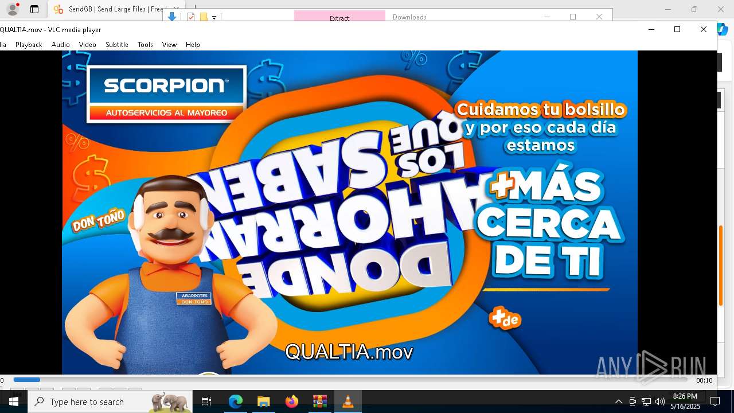
Task: Click the Explorer properties checkmark icon
Action: click(x=191, y=17)
